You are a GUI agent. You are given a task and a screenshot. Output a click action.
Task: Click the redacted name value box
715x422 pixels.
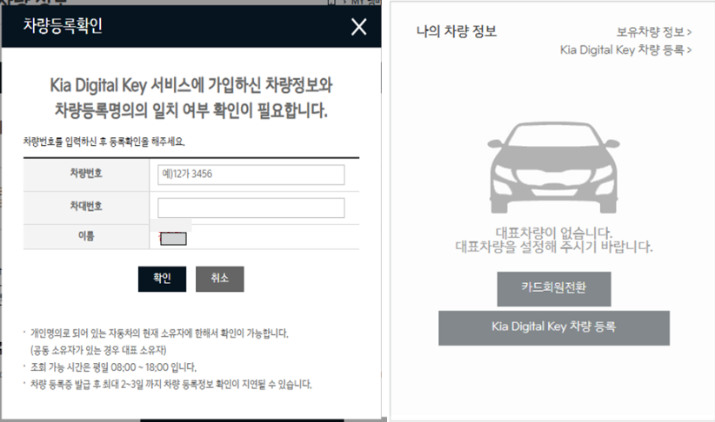pos(173,239)
